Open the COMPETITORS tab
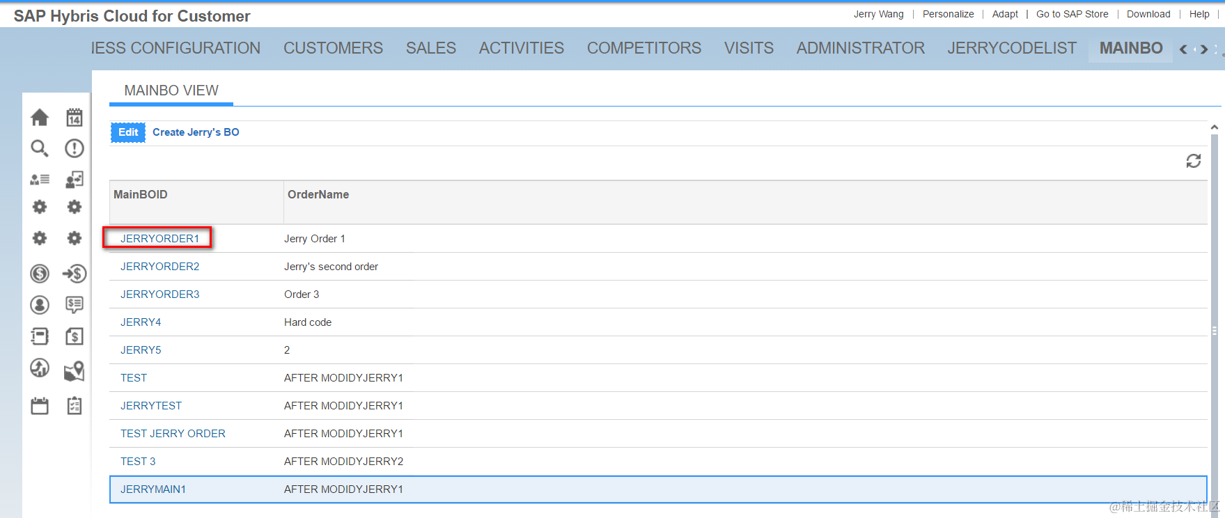 (x=644, y=48)
